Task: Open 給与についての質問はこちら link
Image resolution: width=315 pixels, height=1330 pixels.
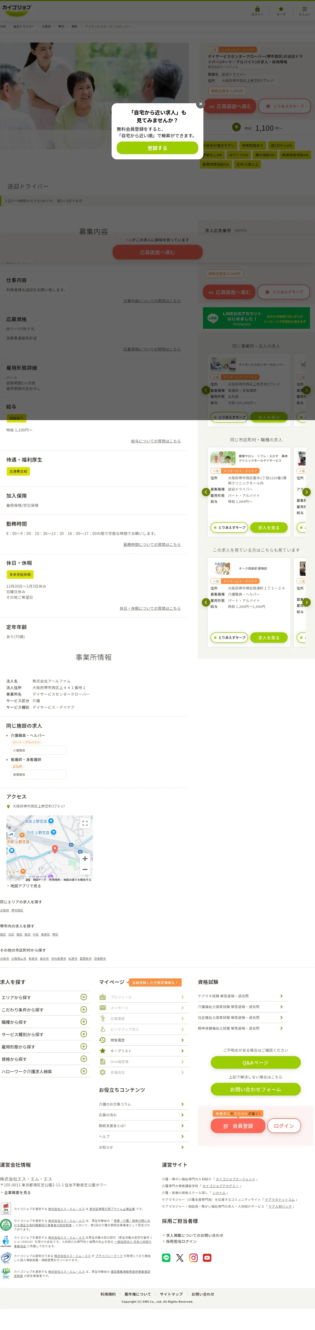Action: 155,441
